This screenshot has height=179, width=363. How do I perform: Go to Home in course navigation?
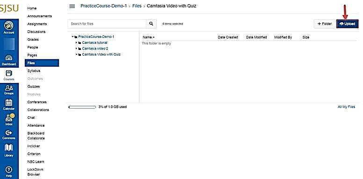(x=32, y=8)
